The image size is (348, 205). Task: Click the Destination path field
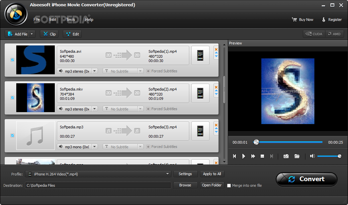coord(98,185)
